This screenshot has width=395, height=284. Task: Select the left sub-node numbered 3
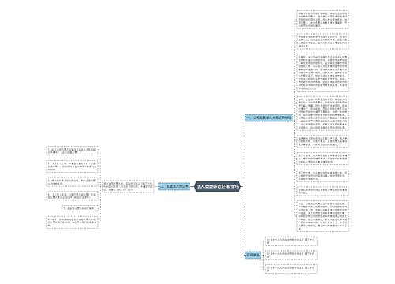(x=73, y=181)
